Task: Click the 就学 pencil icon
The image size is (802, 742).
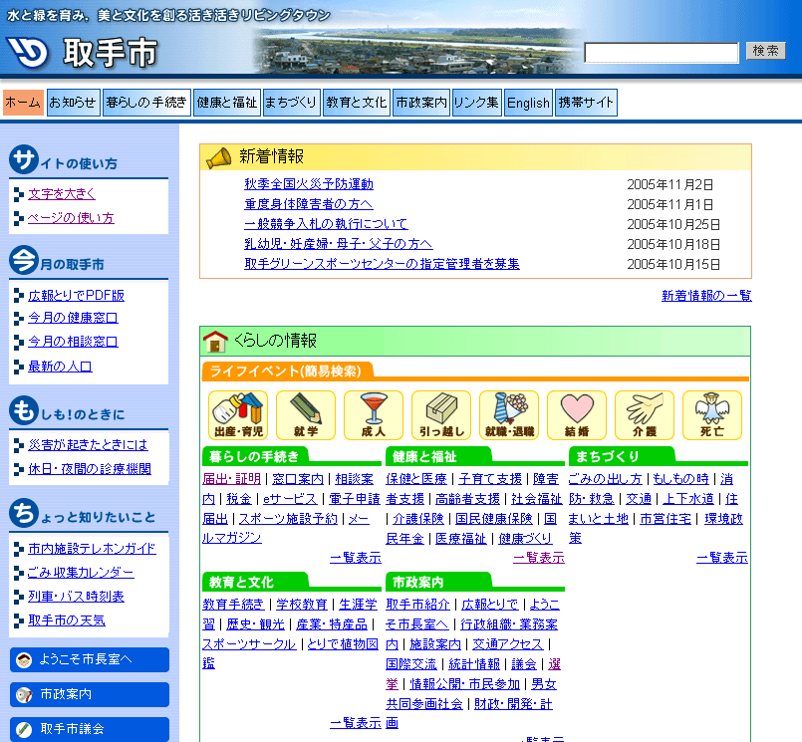Action: [306, 415]
